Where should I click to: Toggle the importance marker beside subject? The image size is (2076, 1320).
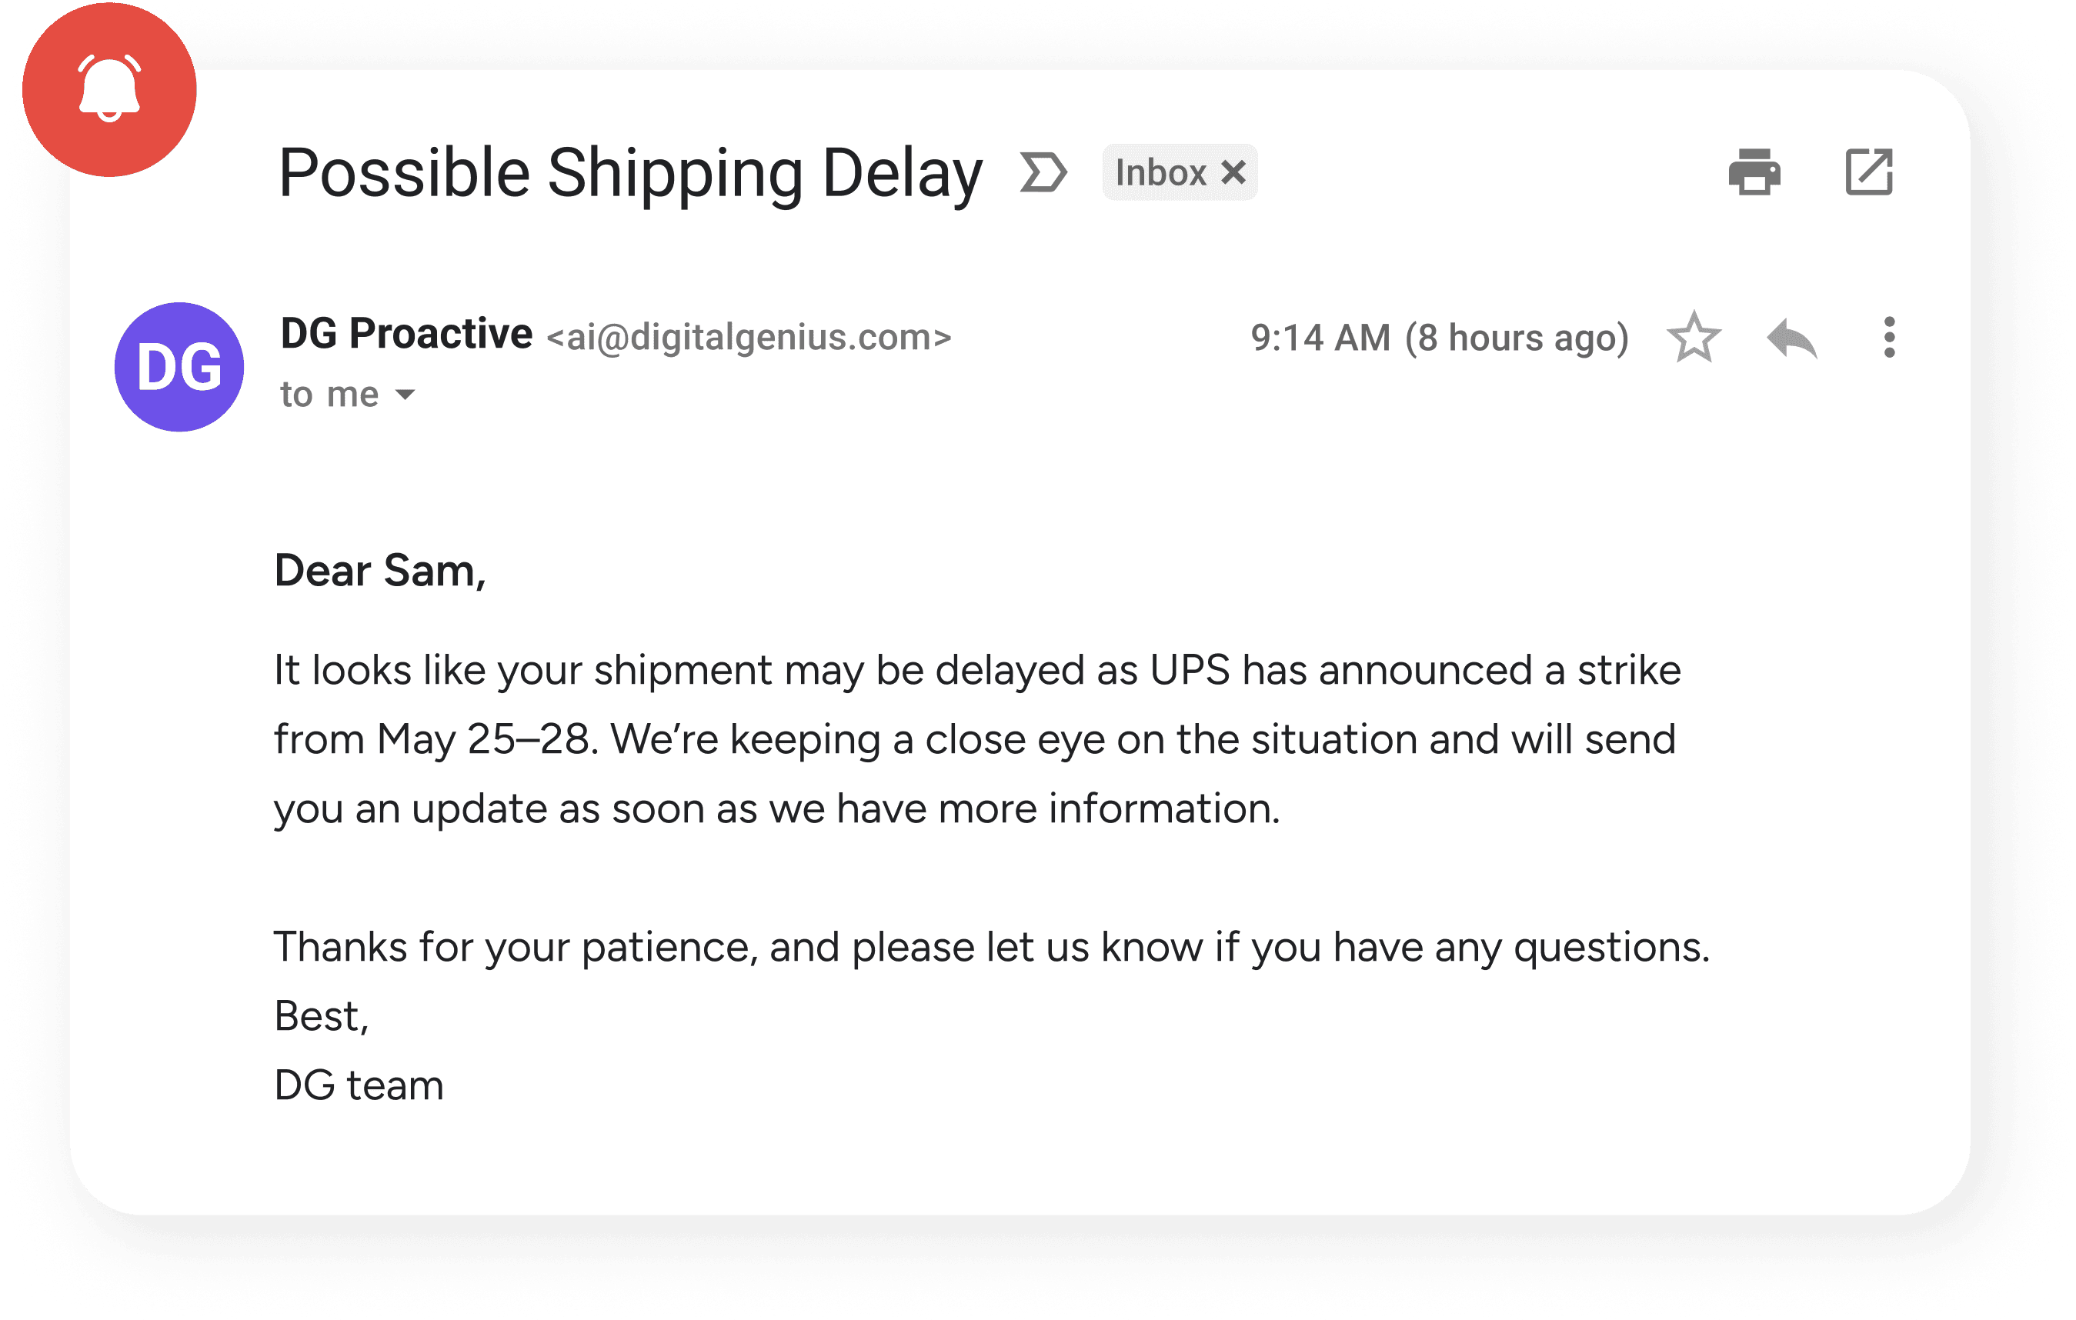(x=1043, y=172)
